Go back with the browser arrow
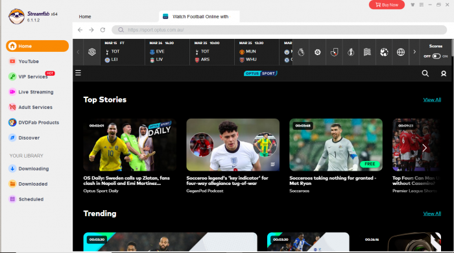 pyautogui.click(x=80, y=30)
